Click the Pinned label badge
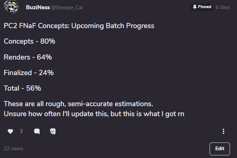The image size is (237, 158). coord(202,7)
